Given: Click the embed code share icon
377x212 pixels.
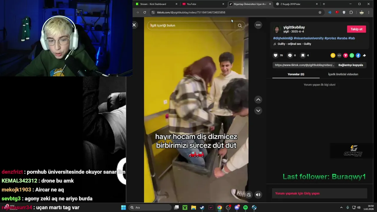Looking at the screenshot, I should click(339, 55).
